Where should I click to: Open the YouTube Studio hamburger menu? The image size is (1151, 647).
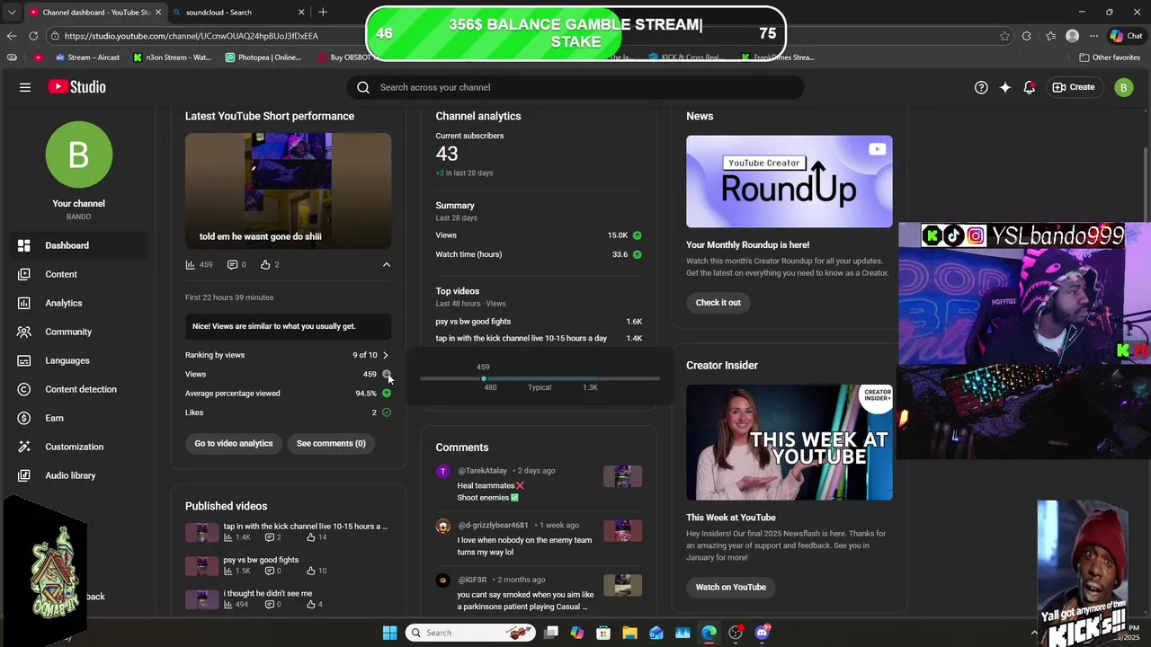pyautogui.click(x=25, y=87)
